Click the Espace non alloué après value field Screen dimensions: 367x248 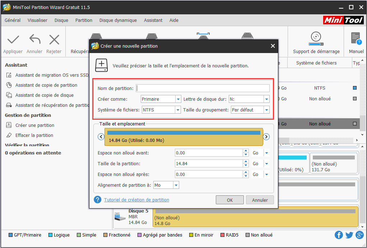[x=209, y=175]
